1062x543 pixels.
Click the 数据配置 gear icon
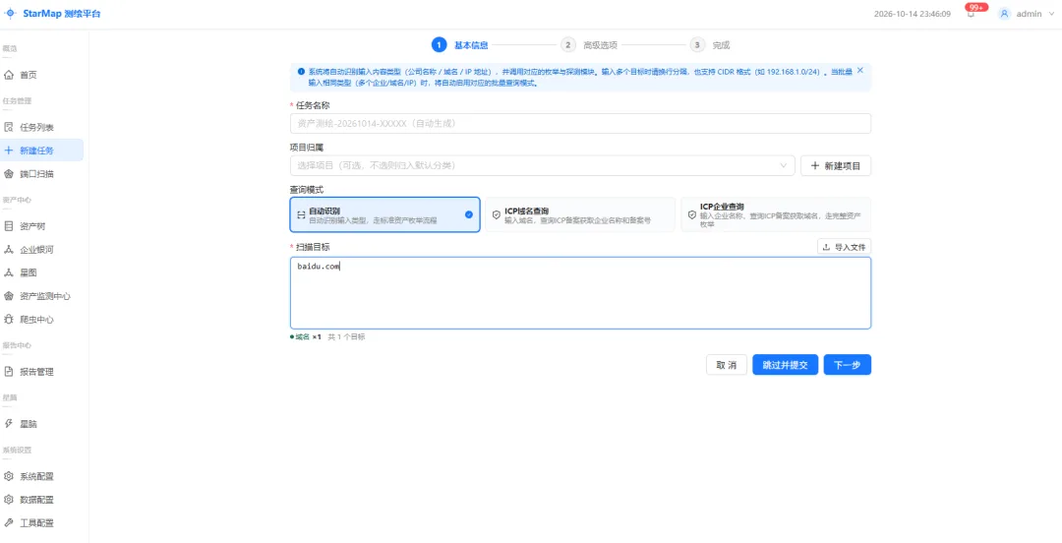[9, 499]
